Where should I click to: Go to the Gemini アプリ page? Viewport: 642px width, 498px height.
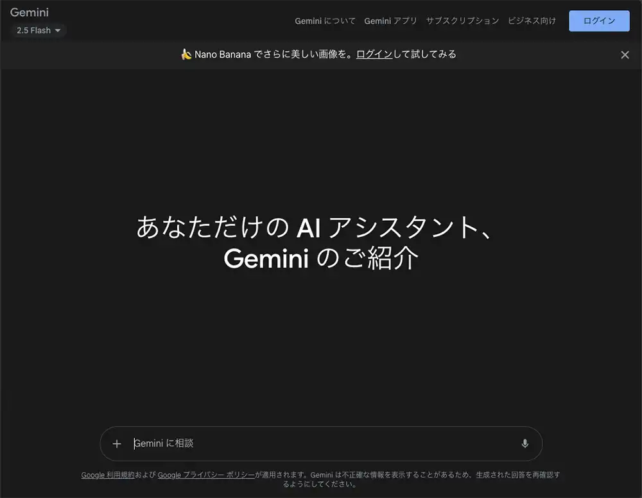pyautogui.click(x=390, y=21)
